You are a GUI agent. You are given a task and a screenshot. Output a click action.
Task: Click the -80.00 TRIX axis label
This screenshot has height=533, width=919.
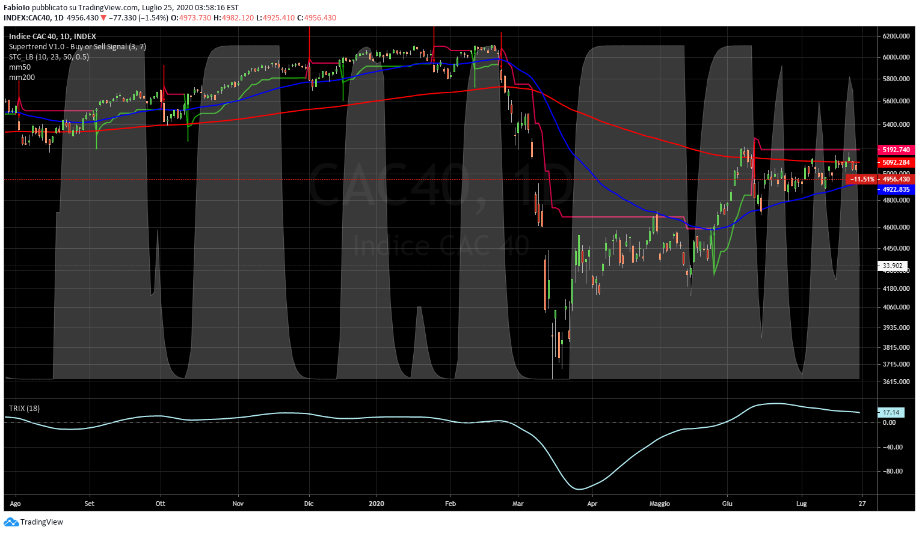pyautogui.click(x=893, y=471)
